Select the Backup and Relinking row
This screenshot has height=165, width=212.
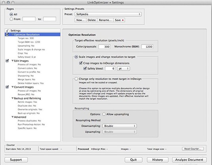[32, 98]
